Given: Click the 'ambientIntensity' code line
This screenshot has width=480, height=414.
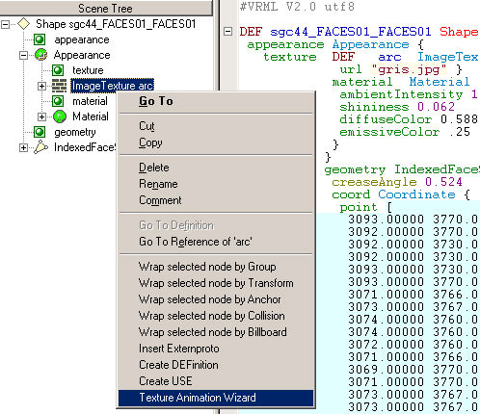Looking at the screenshot, I should coord(409,94).
